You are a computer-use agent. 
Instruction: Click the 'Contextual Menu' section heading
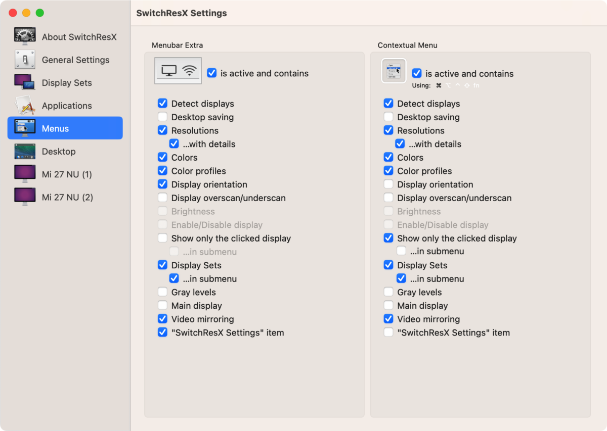point(408,45)
